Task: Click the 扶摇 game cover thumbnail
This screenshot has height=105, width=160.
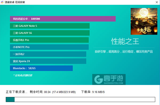Action: (144, 21)
